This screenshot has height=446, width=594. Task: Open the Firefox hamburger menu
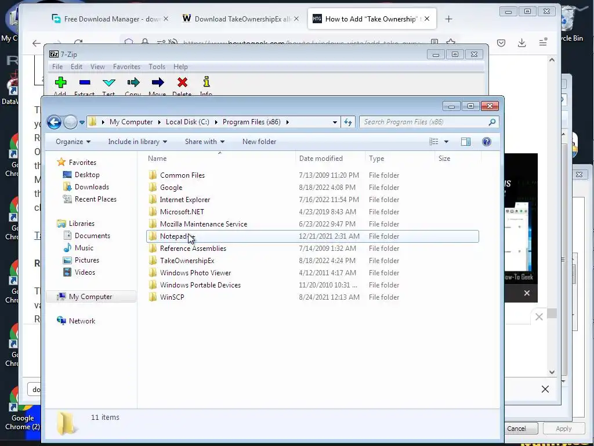coord(543,42)
